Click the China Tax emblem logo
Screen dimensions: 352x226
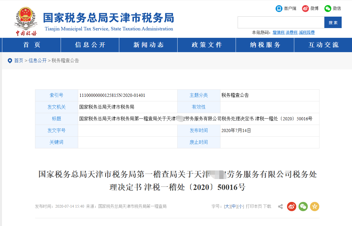pos(26,21)
